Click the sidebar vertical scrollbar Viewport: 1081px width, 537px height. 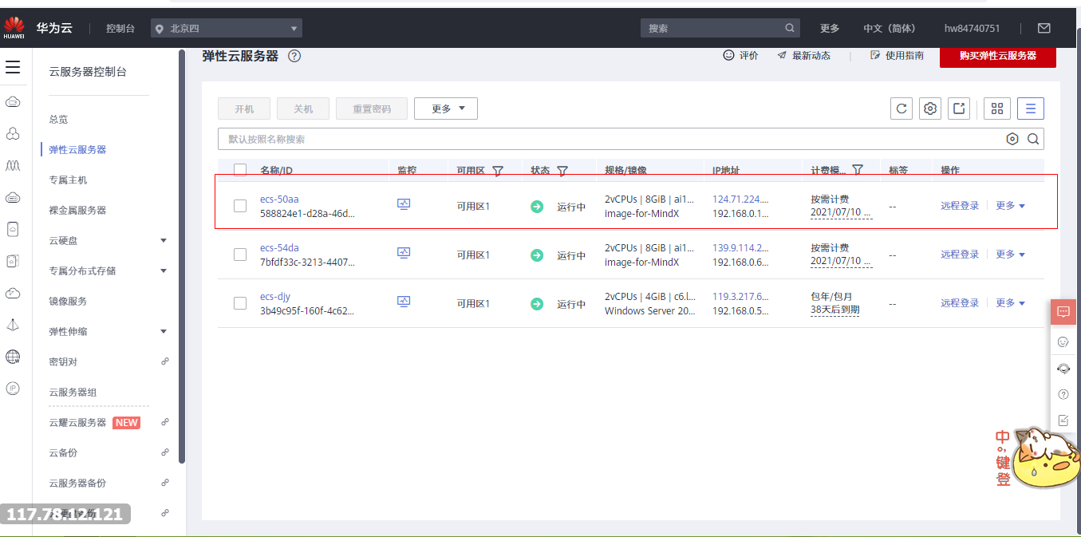(182, 255)
